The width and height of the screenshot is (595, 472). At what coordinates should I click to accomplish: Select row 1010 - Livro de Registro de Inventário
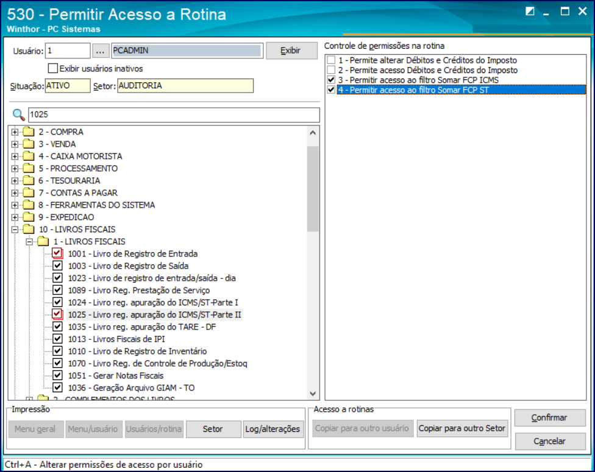tap(137, 351)
